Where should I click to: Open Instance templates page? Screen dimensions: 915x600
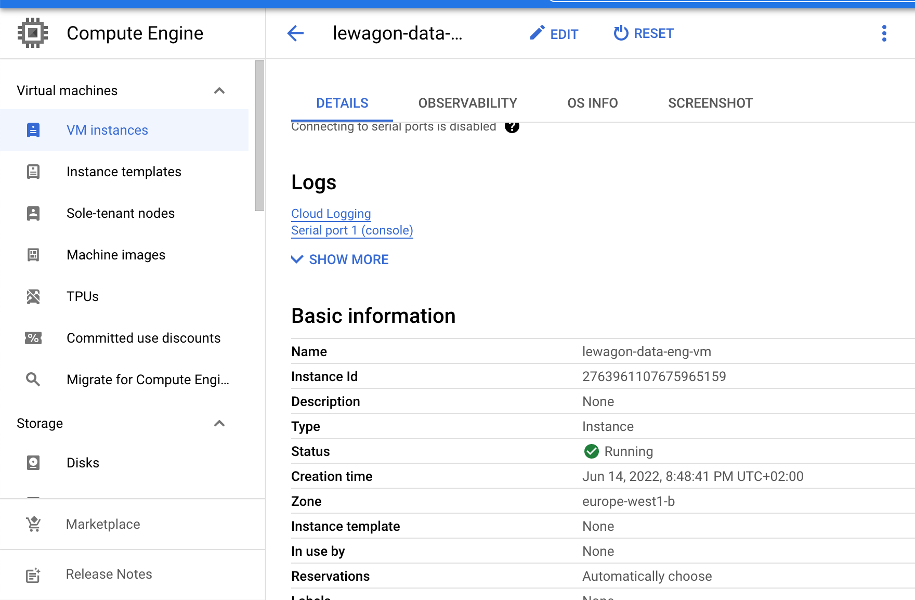coord(124,172)
